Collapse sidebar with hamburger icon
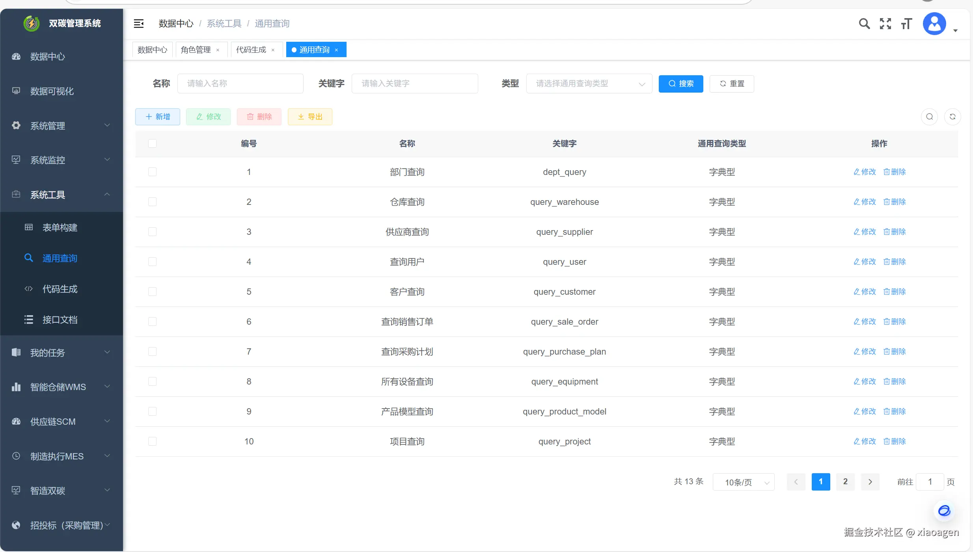973x552 pixels. [x=138, y=24]
